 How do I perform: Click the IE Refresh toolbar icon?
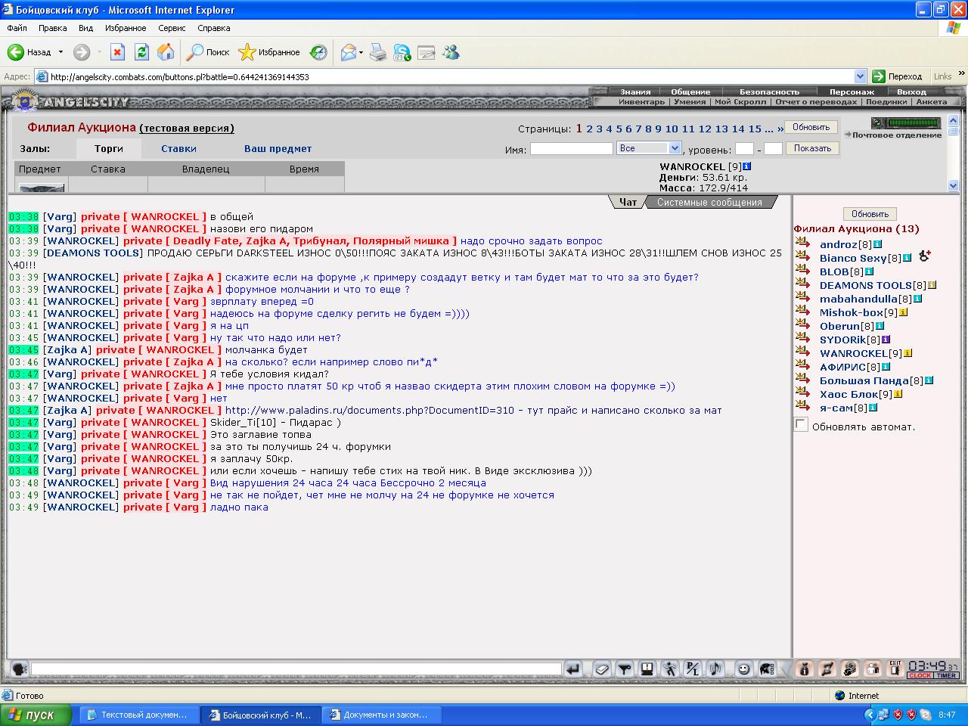[x=141, y=52]
